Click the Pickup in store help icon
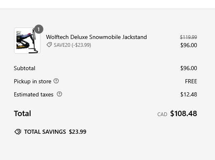 [x=56, y=81]
